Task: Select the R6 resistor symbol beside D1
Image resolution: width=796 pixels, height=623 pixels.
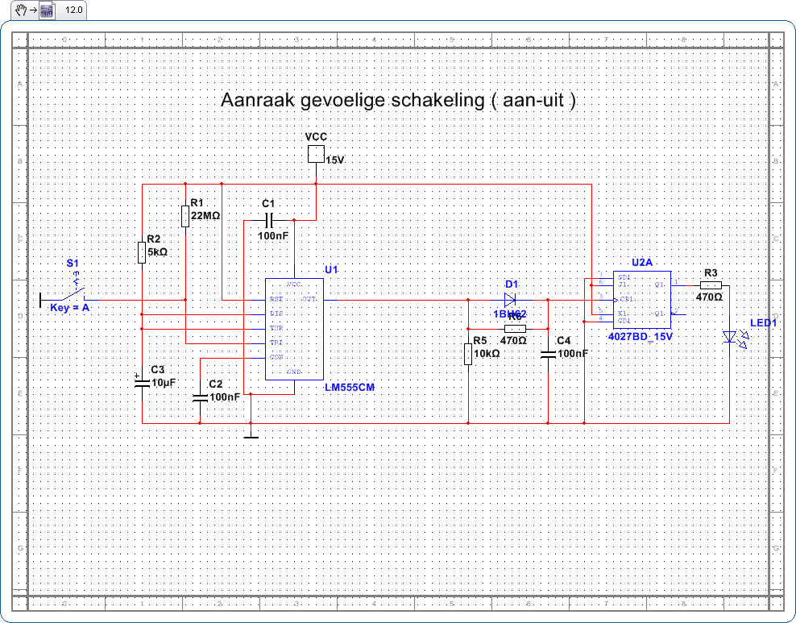Action: tap(516, 328)
